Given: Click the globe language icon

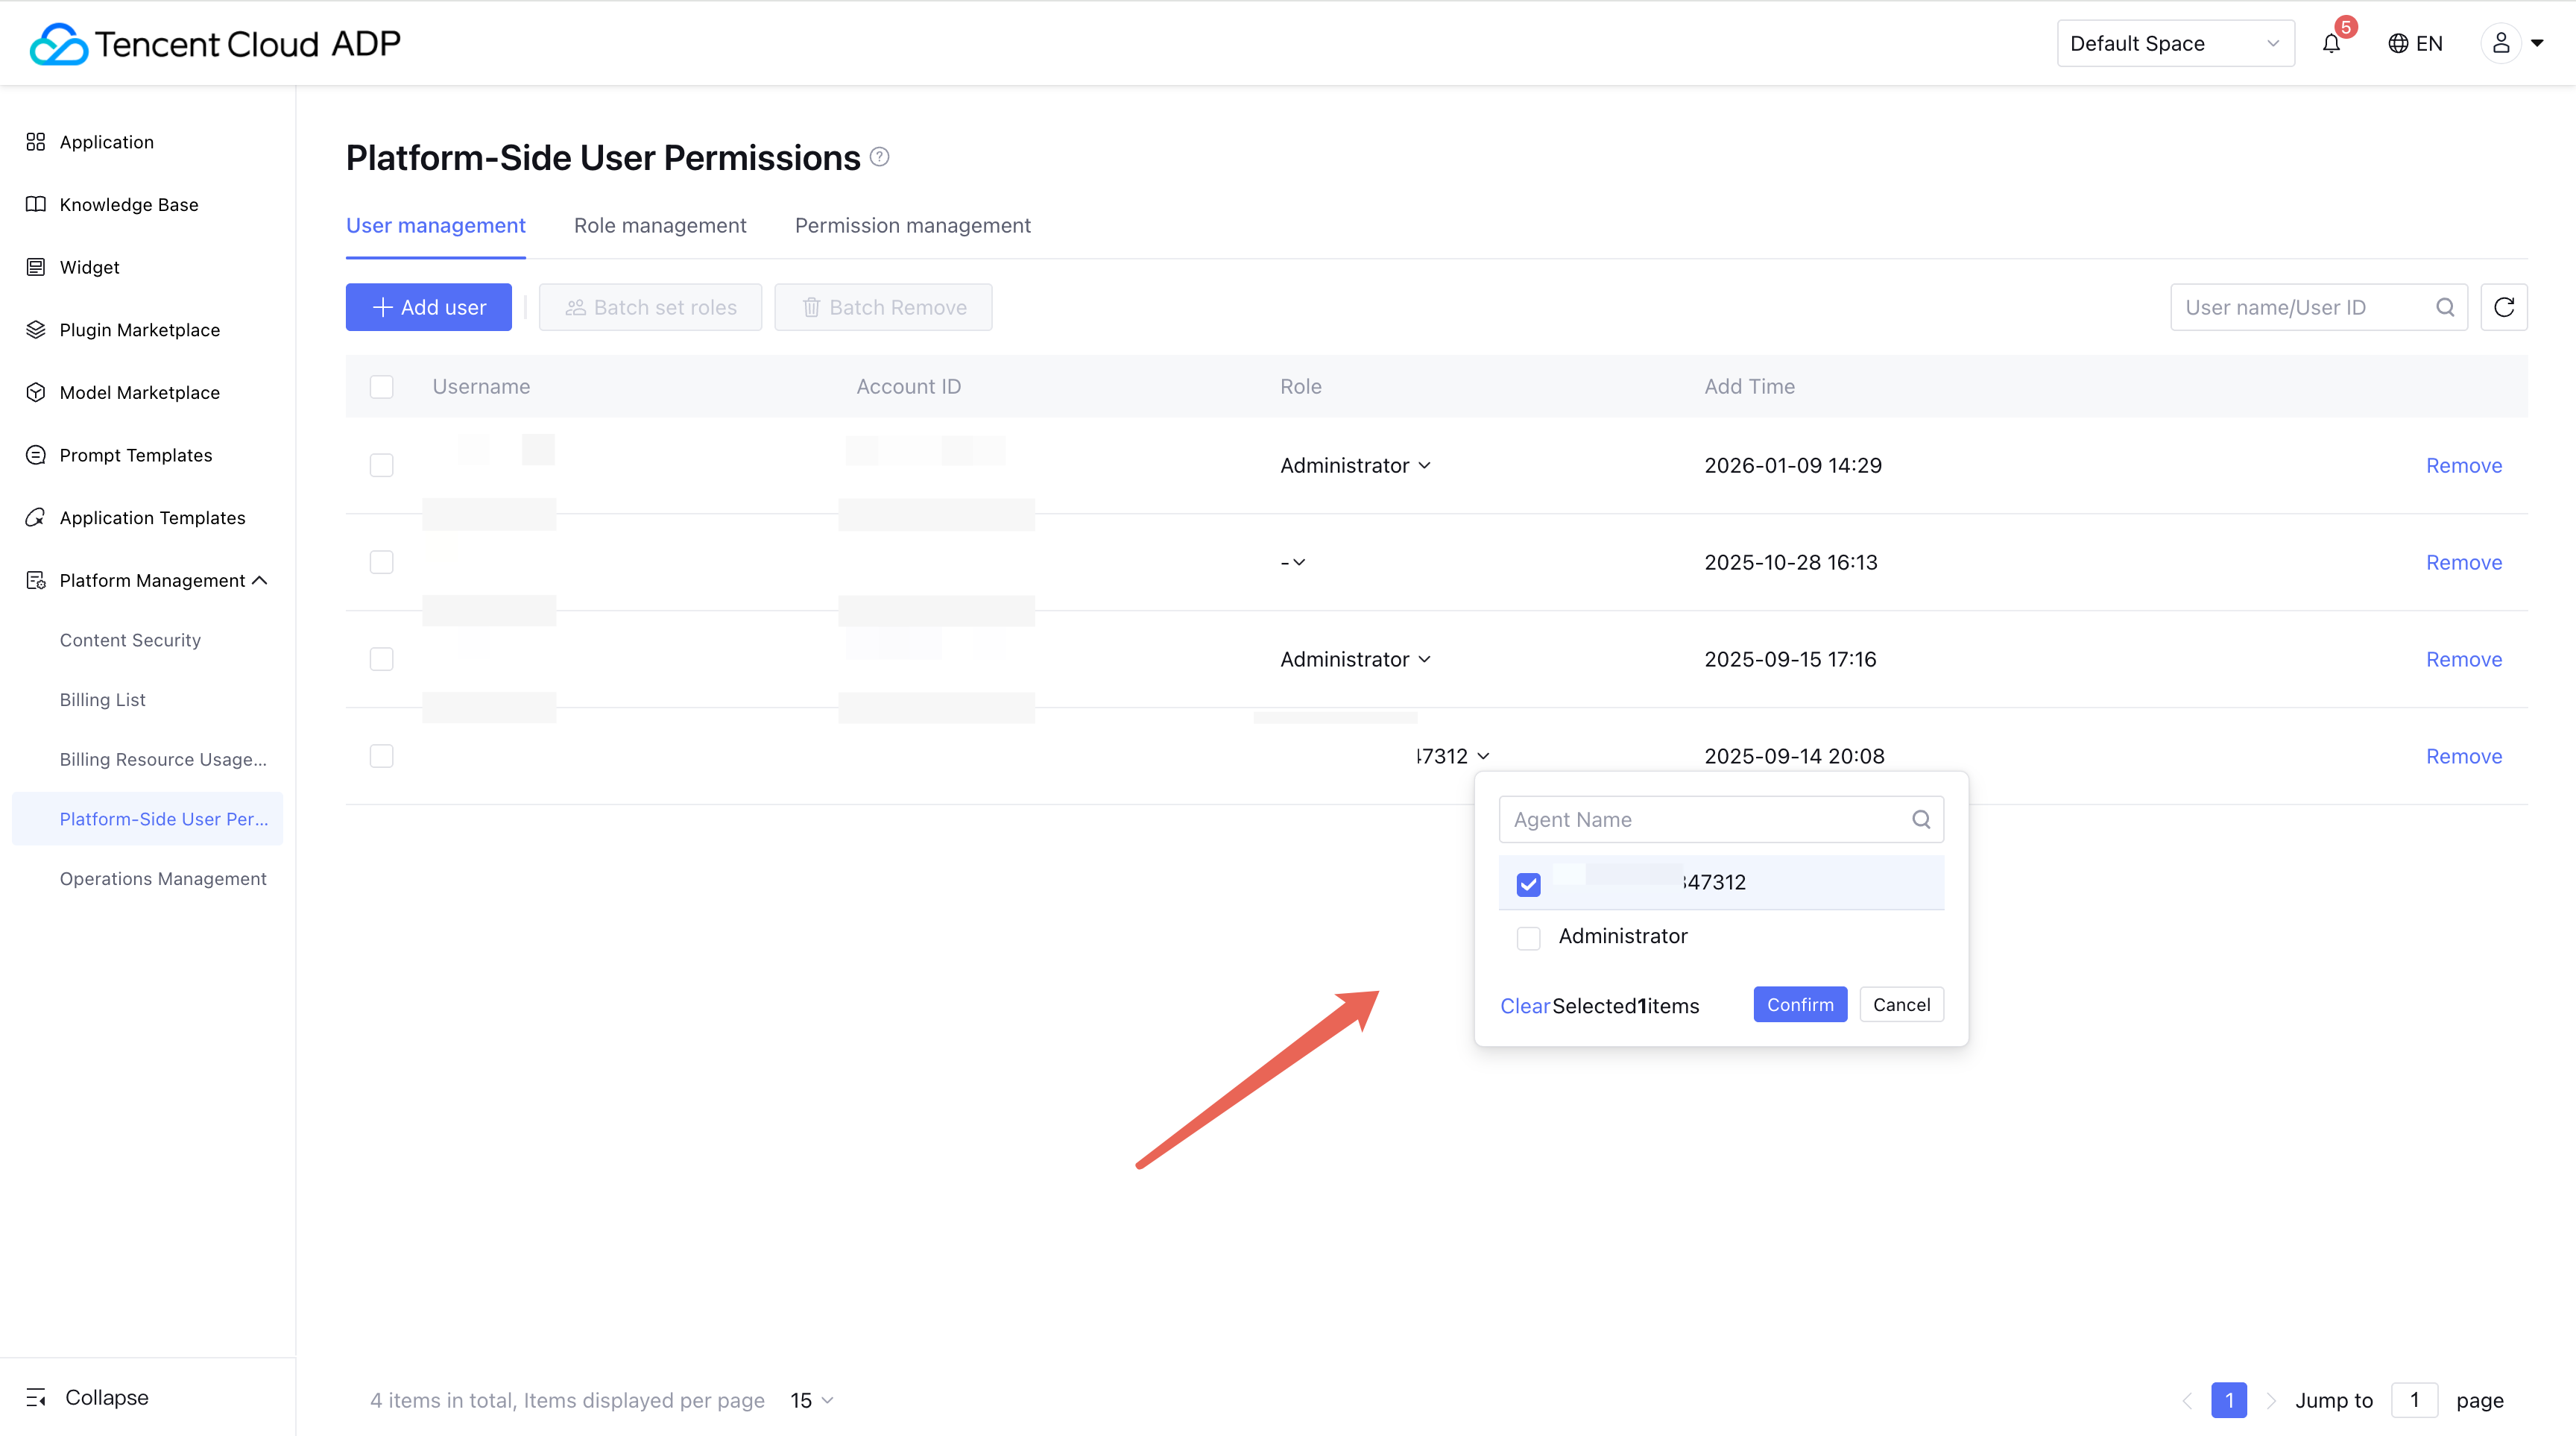Looking at the screenshot, I should point(2397,44).
